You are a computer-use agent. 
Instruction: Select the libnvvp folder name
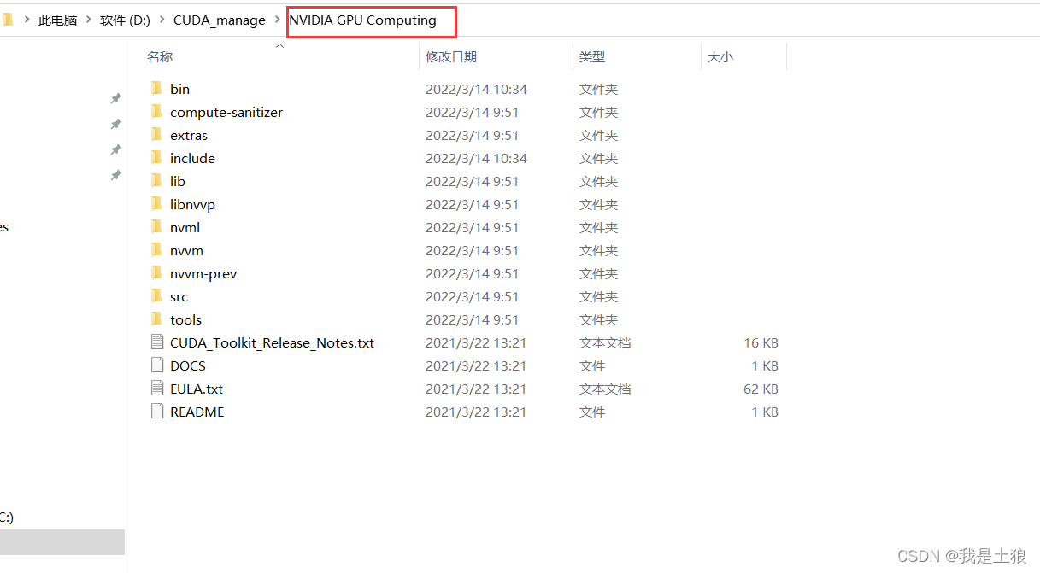point(192,204)
